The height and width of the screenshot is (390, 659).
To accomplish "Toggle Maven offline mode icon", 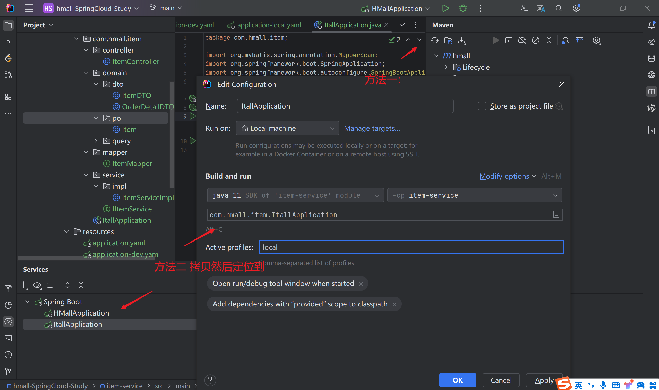I will (x=522, y=40).
